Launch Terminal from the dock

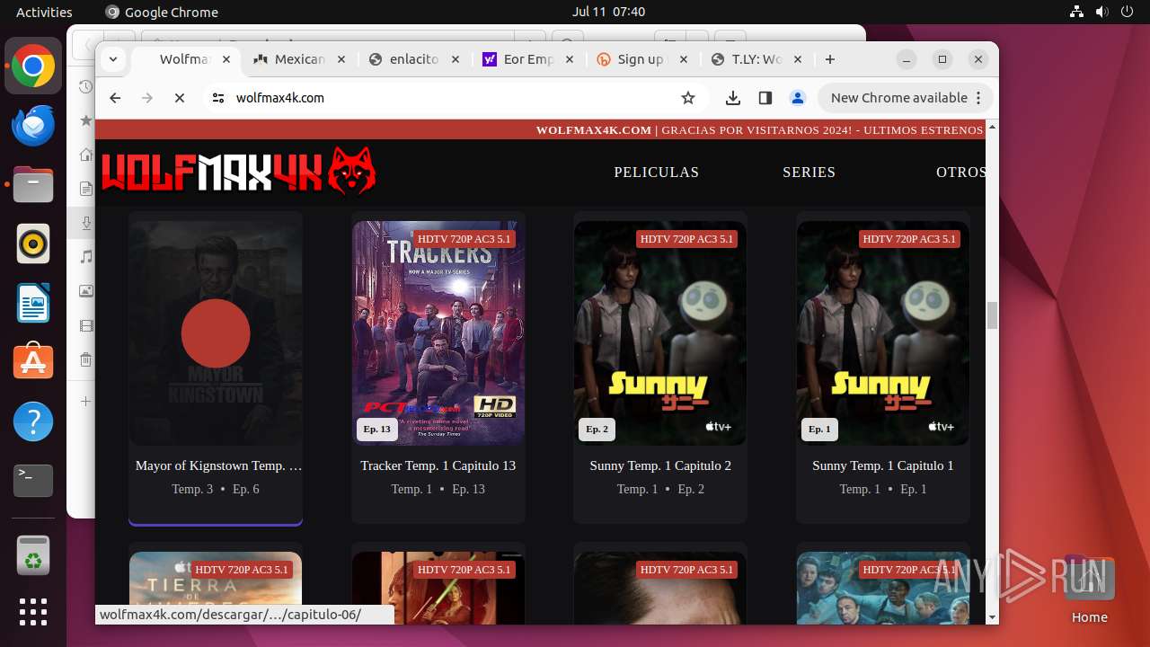33,481
